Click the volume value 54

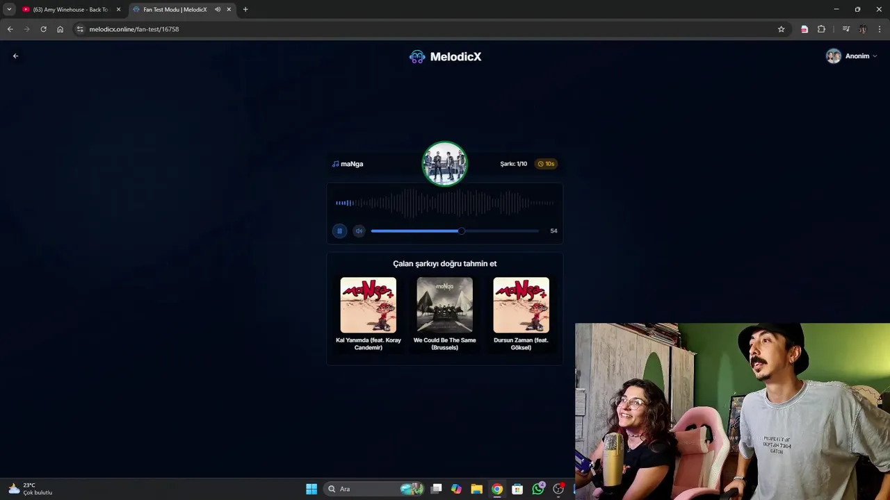tap(553, 231)
